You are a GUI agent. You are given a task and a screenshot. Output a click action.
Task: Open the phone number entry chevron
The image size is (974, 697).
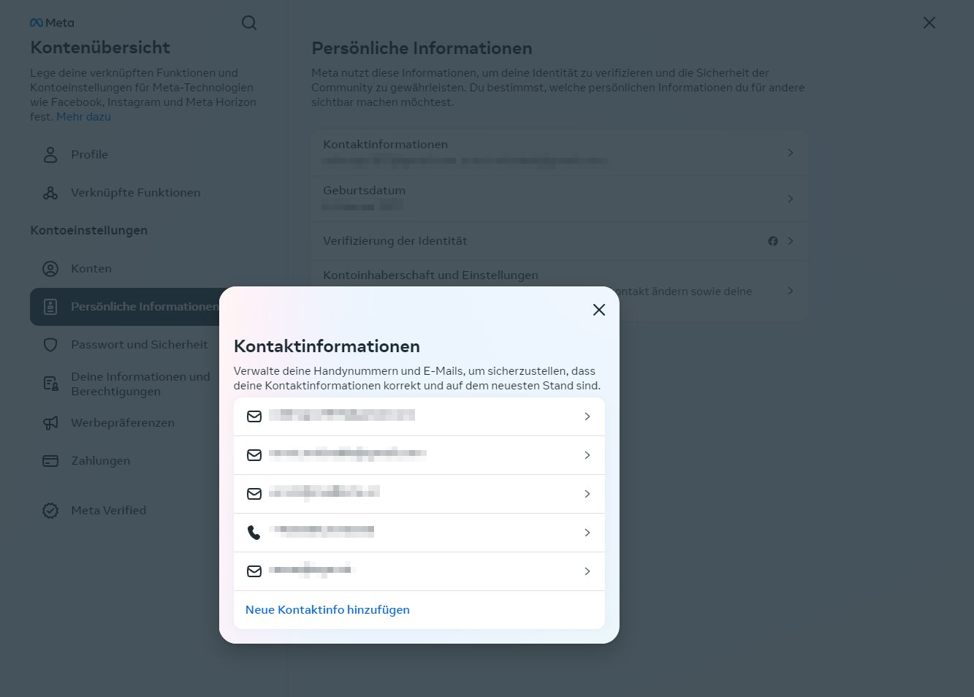pos(587,533)
